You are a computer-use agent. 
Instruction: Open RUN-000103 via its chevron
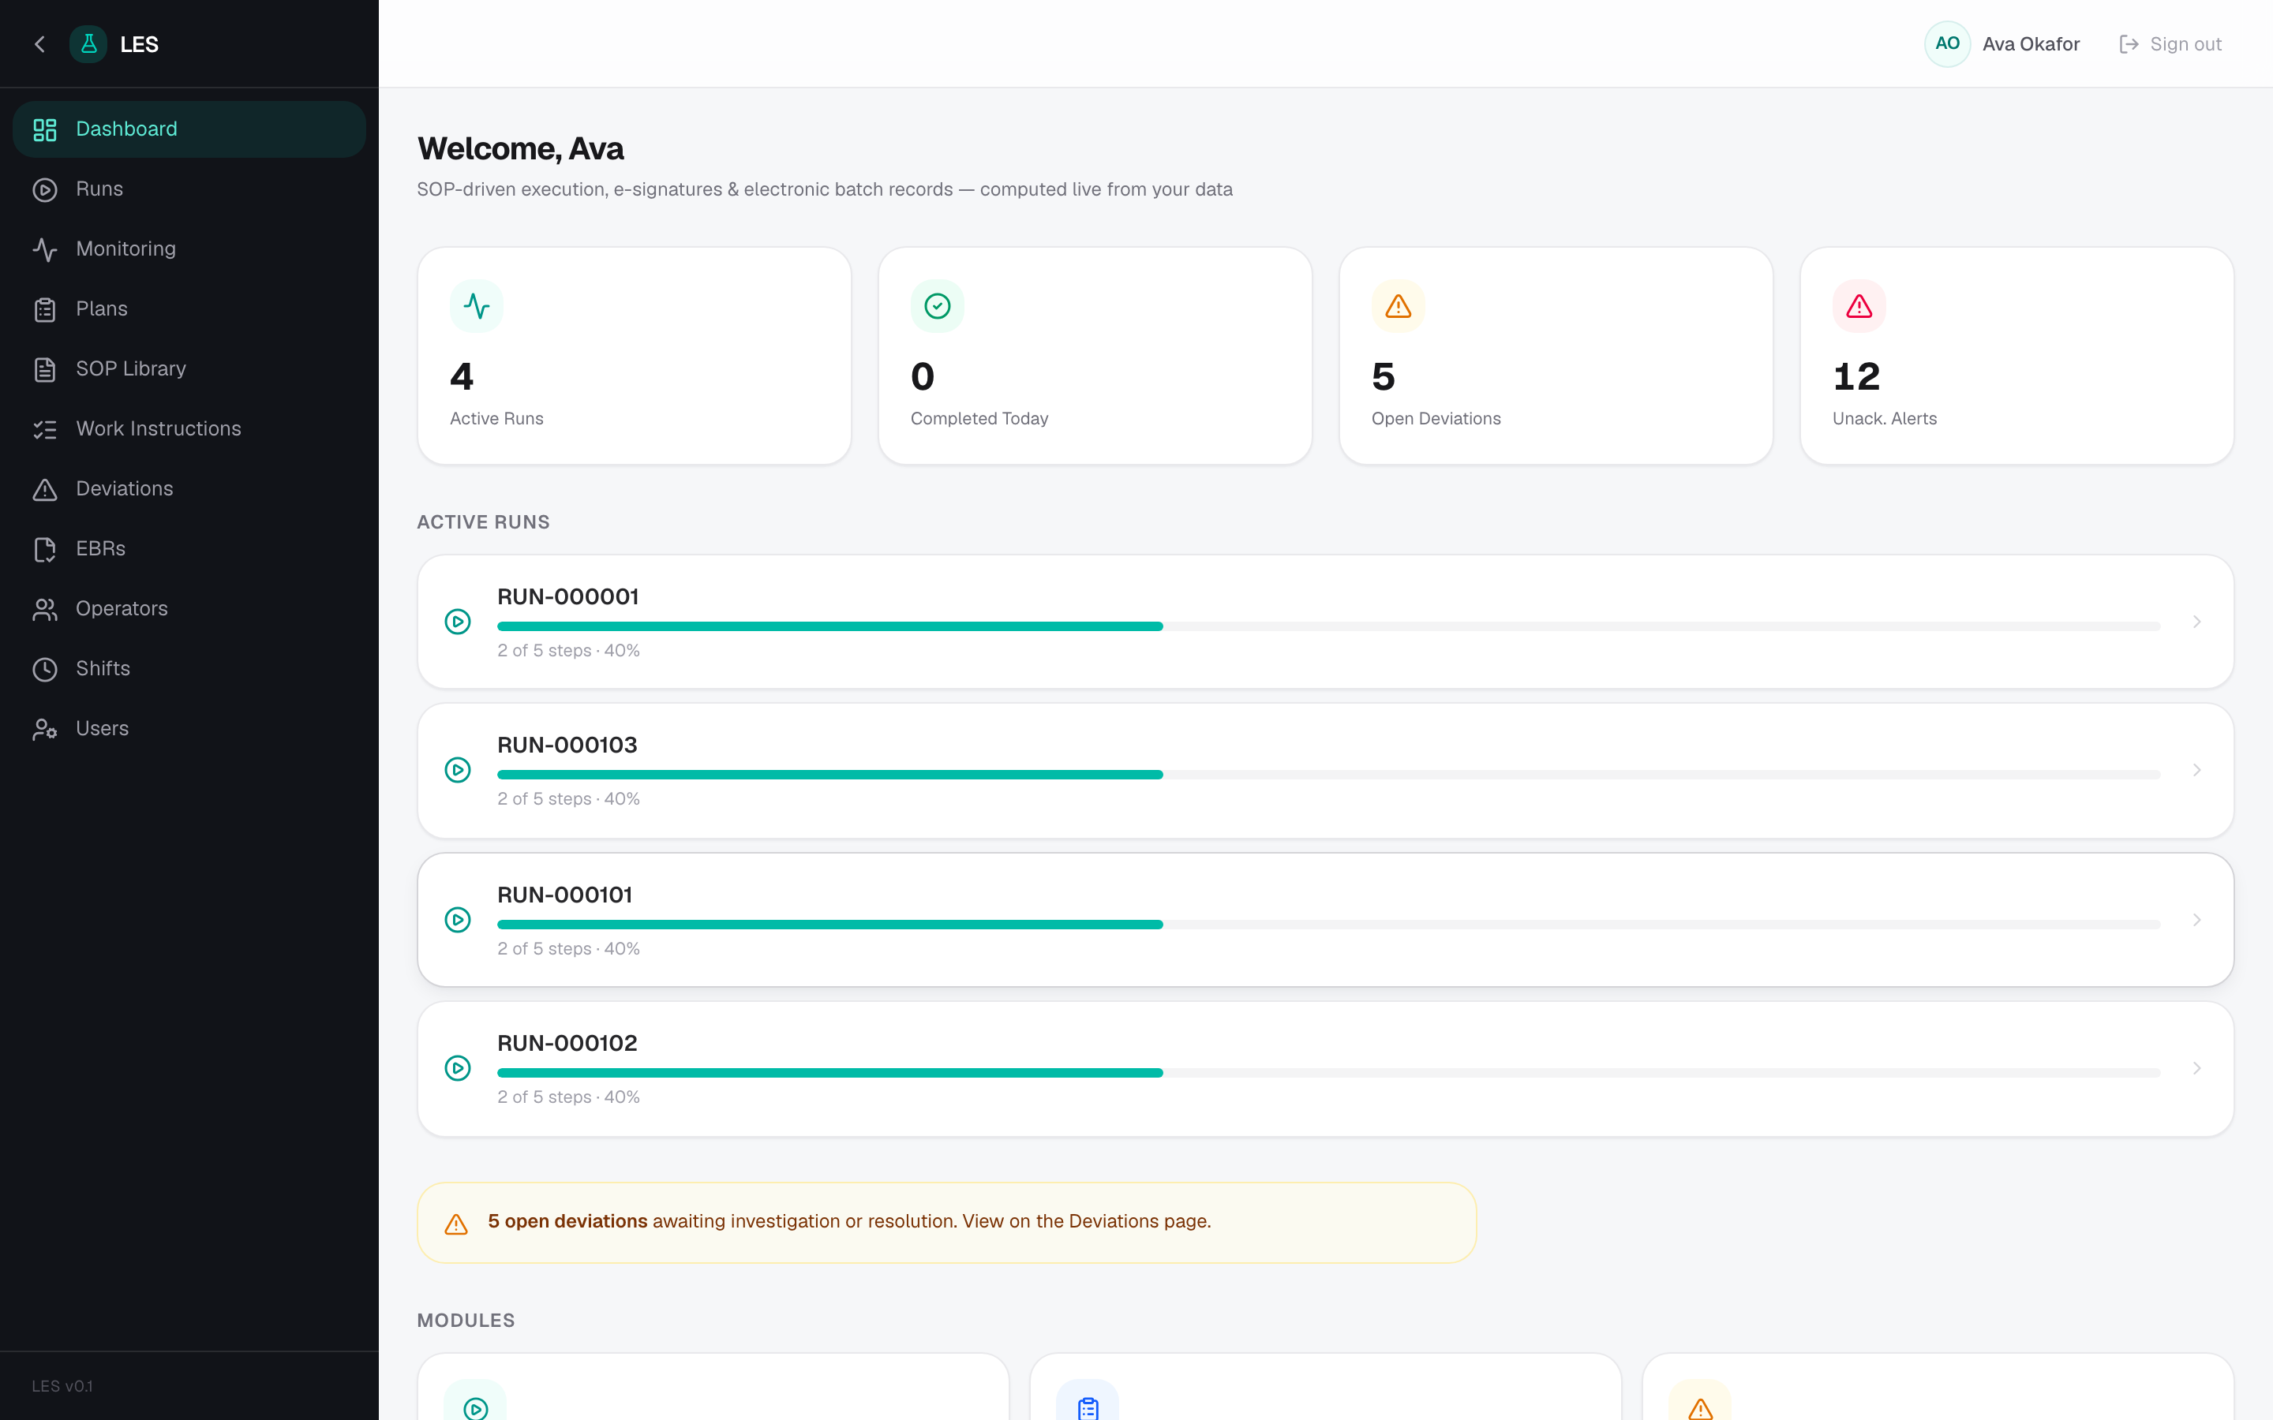tap(2197, 770)
